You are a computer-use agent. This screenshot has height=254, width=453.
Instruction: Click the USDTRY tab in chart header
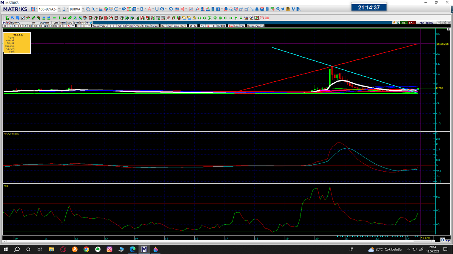tap(45, 23)
